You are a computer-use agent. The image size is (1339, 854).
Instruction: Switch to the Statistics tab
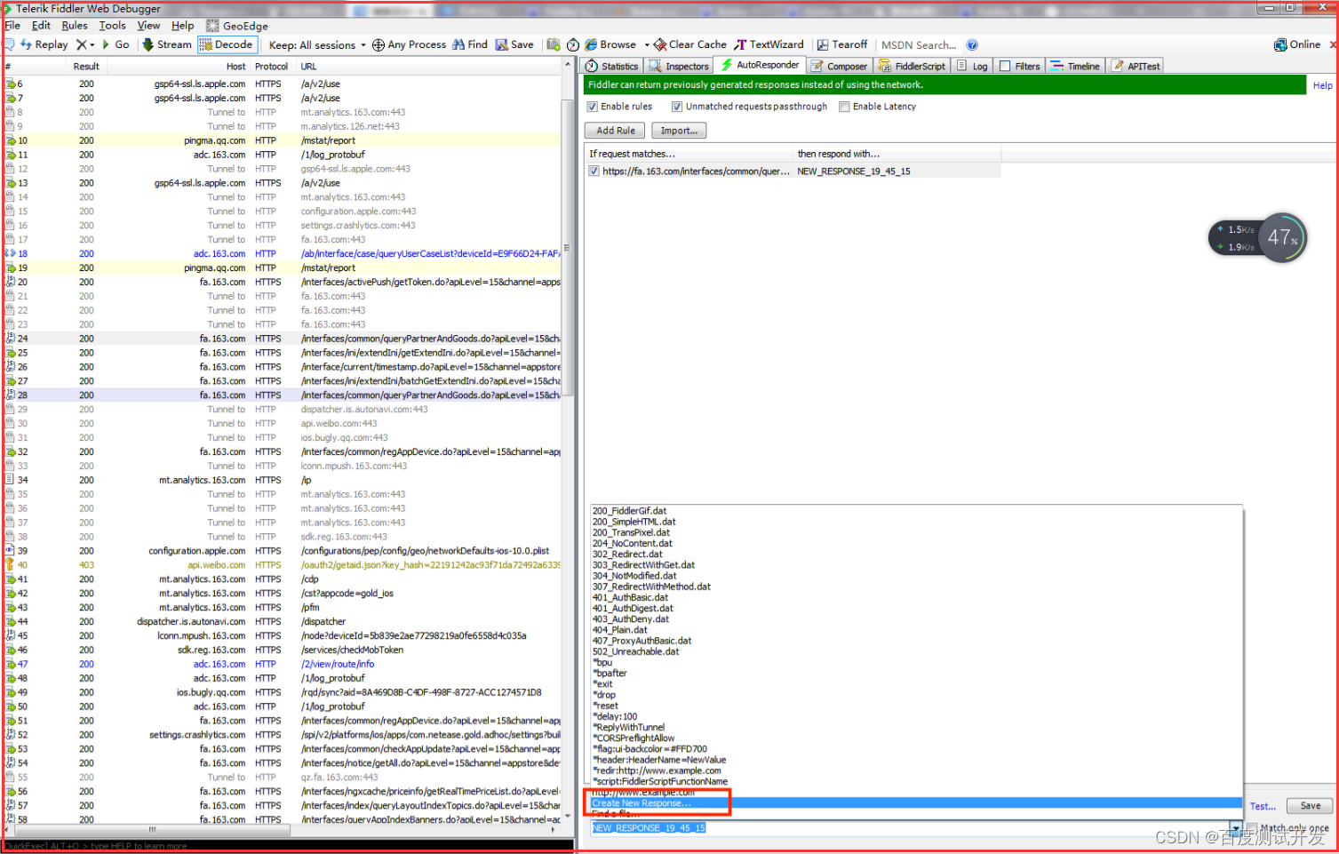tap(611, 66)
